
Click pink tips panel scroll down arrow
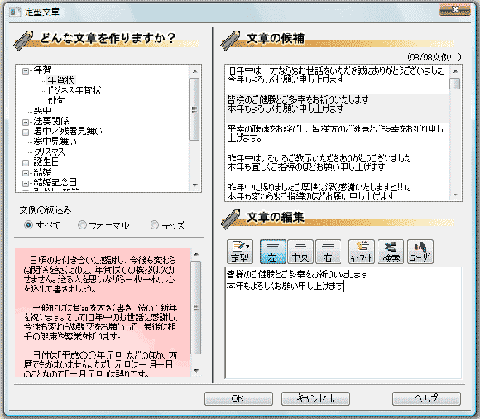tap(196, 371)
